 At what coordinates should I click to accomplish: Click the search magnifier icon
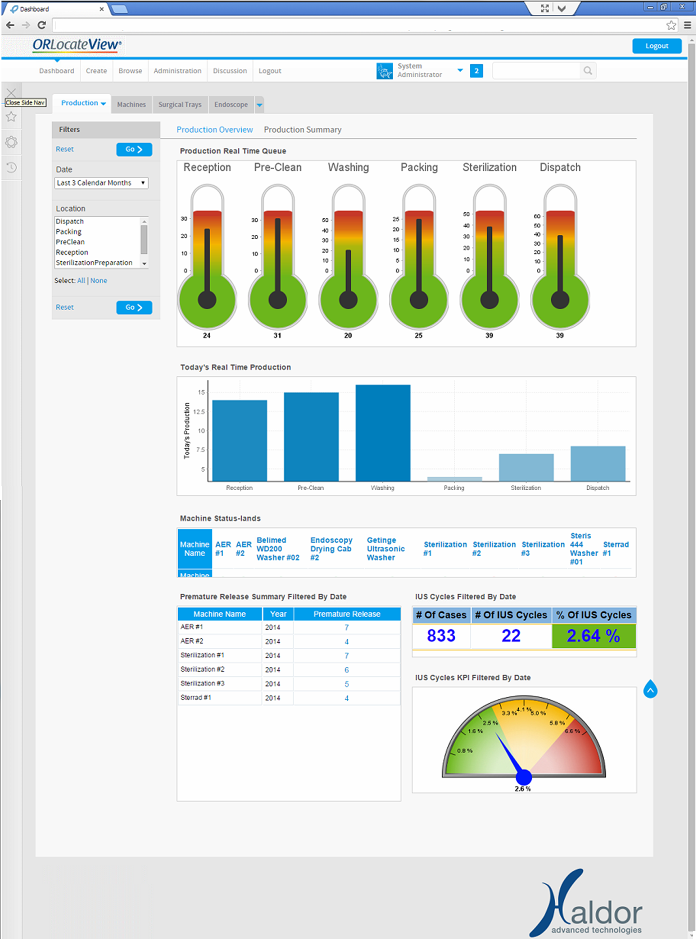588,71
